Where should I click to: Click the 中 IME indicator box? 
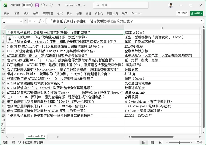[x=10, y=39]
